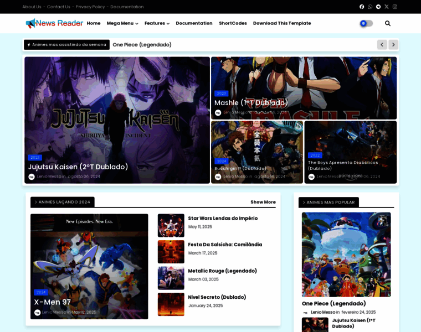The image size is (421, 332).
Task: Expand the Features dropdown
Action: pyautogui.click(x=157, y=23)
